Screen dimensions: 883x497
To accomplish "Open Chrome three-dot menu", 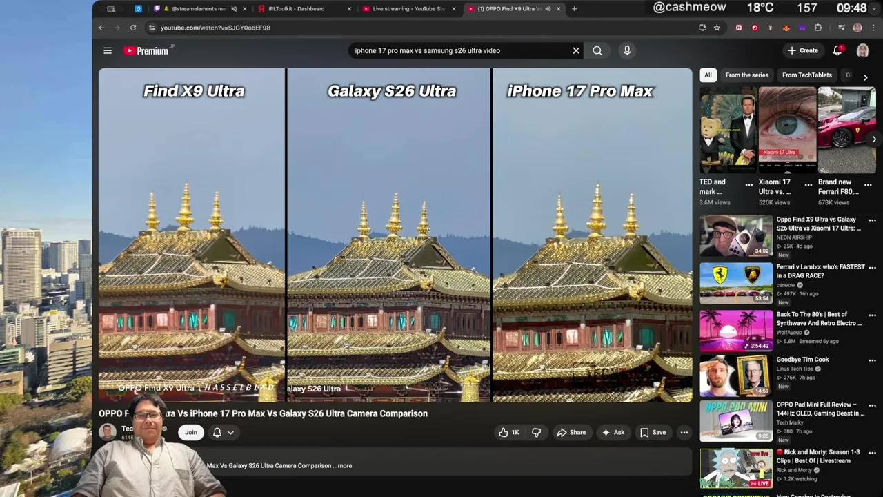I will coord(873,28).
